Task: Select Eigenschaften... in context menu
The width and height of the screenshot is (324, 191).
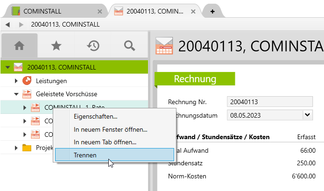Action: [96, 116]
